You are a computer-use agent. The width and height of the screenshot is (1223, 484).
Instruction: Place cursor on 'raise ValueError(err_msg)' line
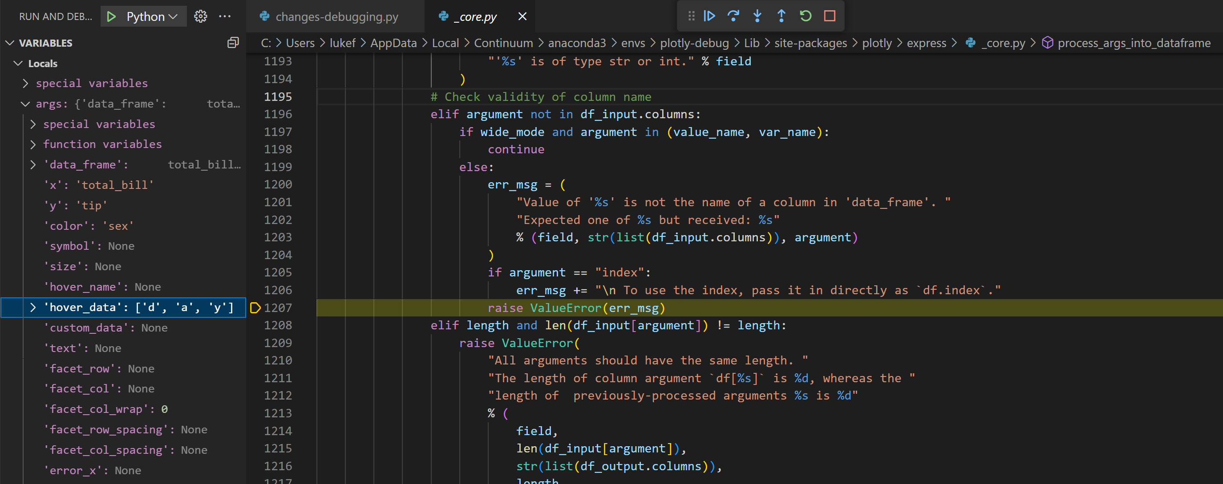tap(576, 308)
